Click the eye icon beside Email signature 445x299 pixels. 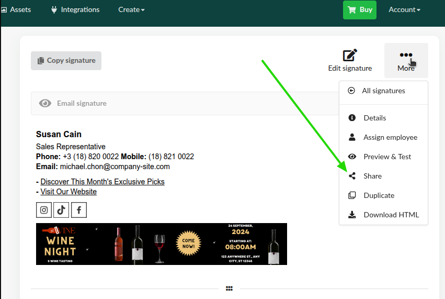[45, 104]
